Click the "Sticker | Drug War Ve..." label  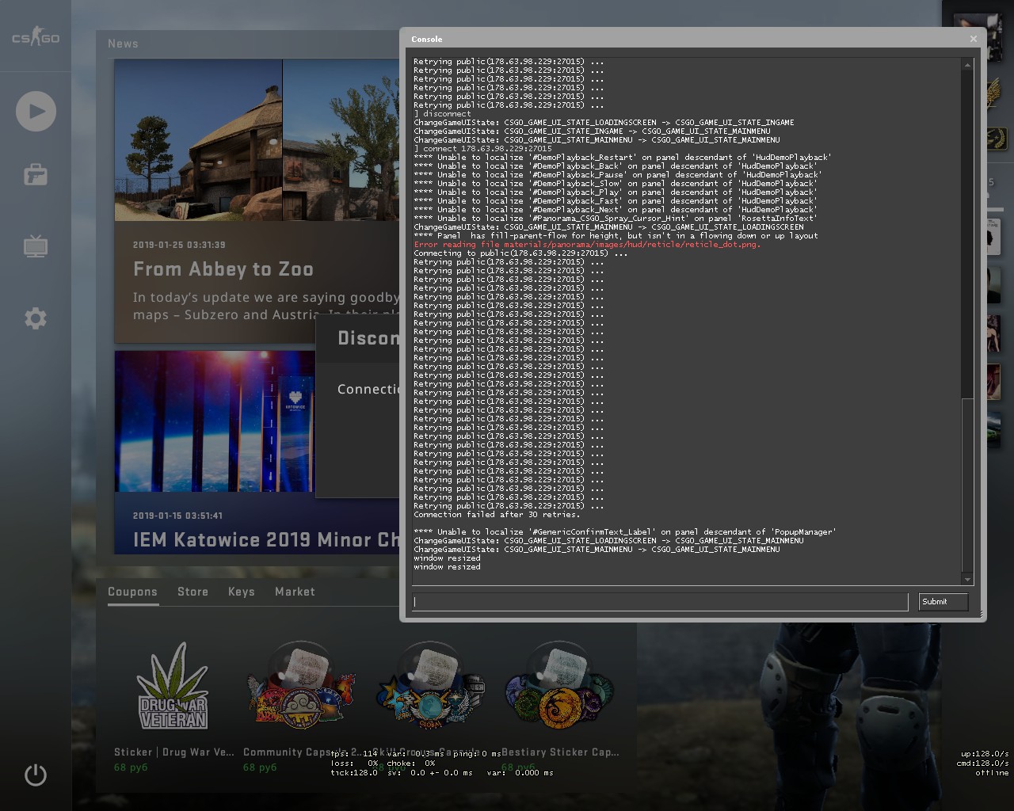pyautogui.click(x=174, y=752)
